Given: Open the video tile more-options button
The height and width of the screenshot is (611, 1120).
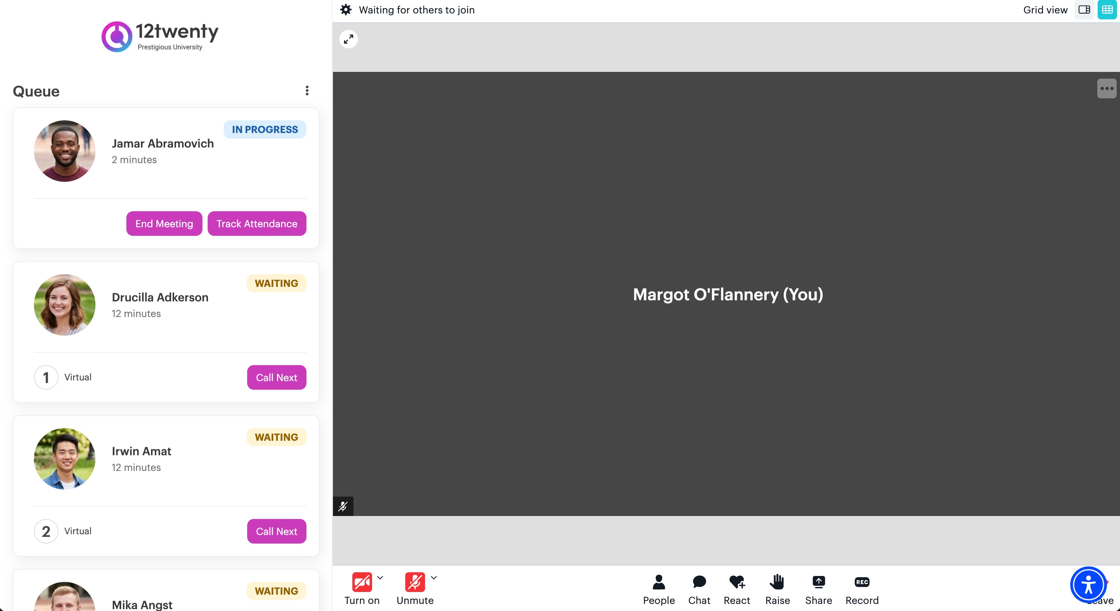Looking at the screenshot, I should [x=1107, y=89].
